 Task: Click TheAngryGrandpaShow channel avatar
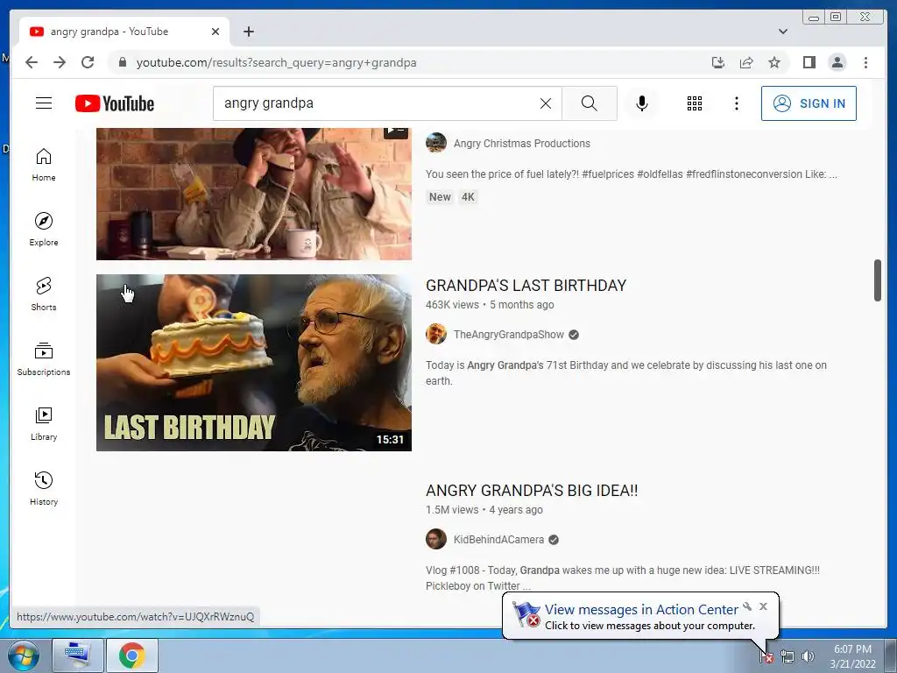click(x=436, y=334)
